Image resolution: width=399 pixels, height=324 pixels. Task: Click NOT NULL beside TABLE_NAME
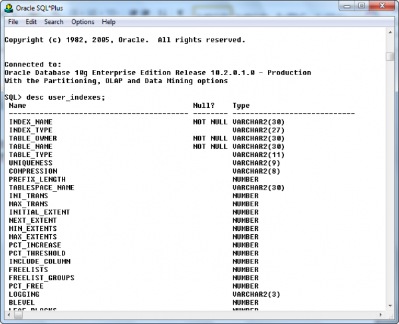point(210,146)
